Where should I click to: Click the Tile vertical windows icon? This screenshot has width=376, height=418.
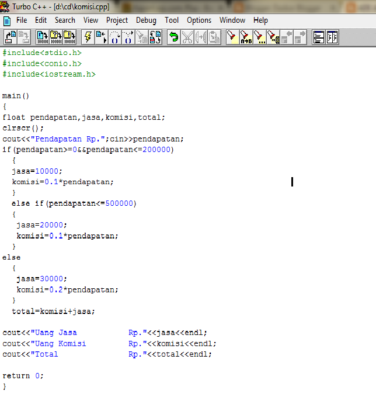coord(332,37)
